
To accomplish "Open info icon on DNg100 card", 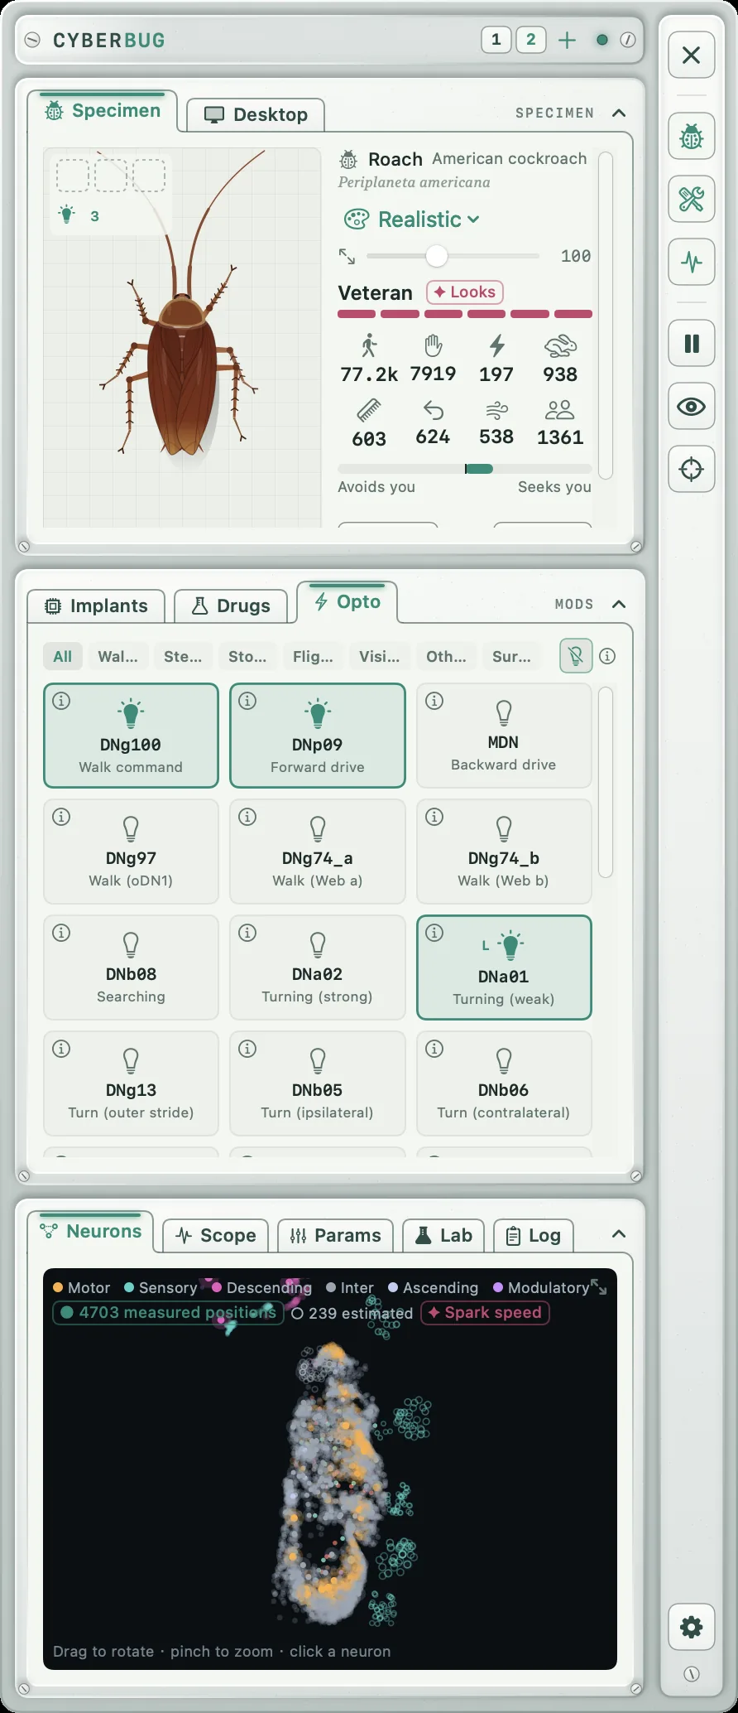I will [x=61, y=701].
